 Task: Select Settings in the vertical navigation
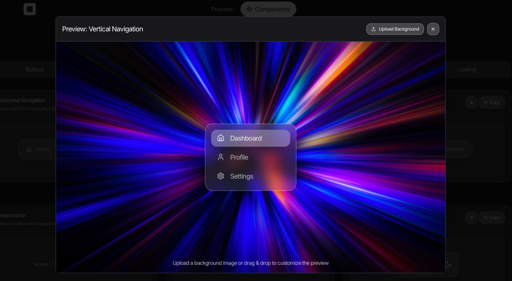tap(250, 176)
